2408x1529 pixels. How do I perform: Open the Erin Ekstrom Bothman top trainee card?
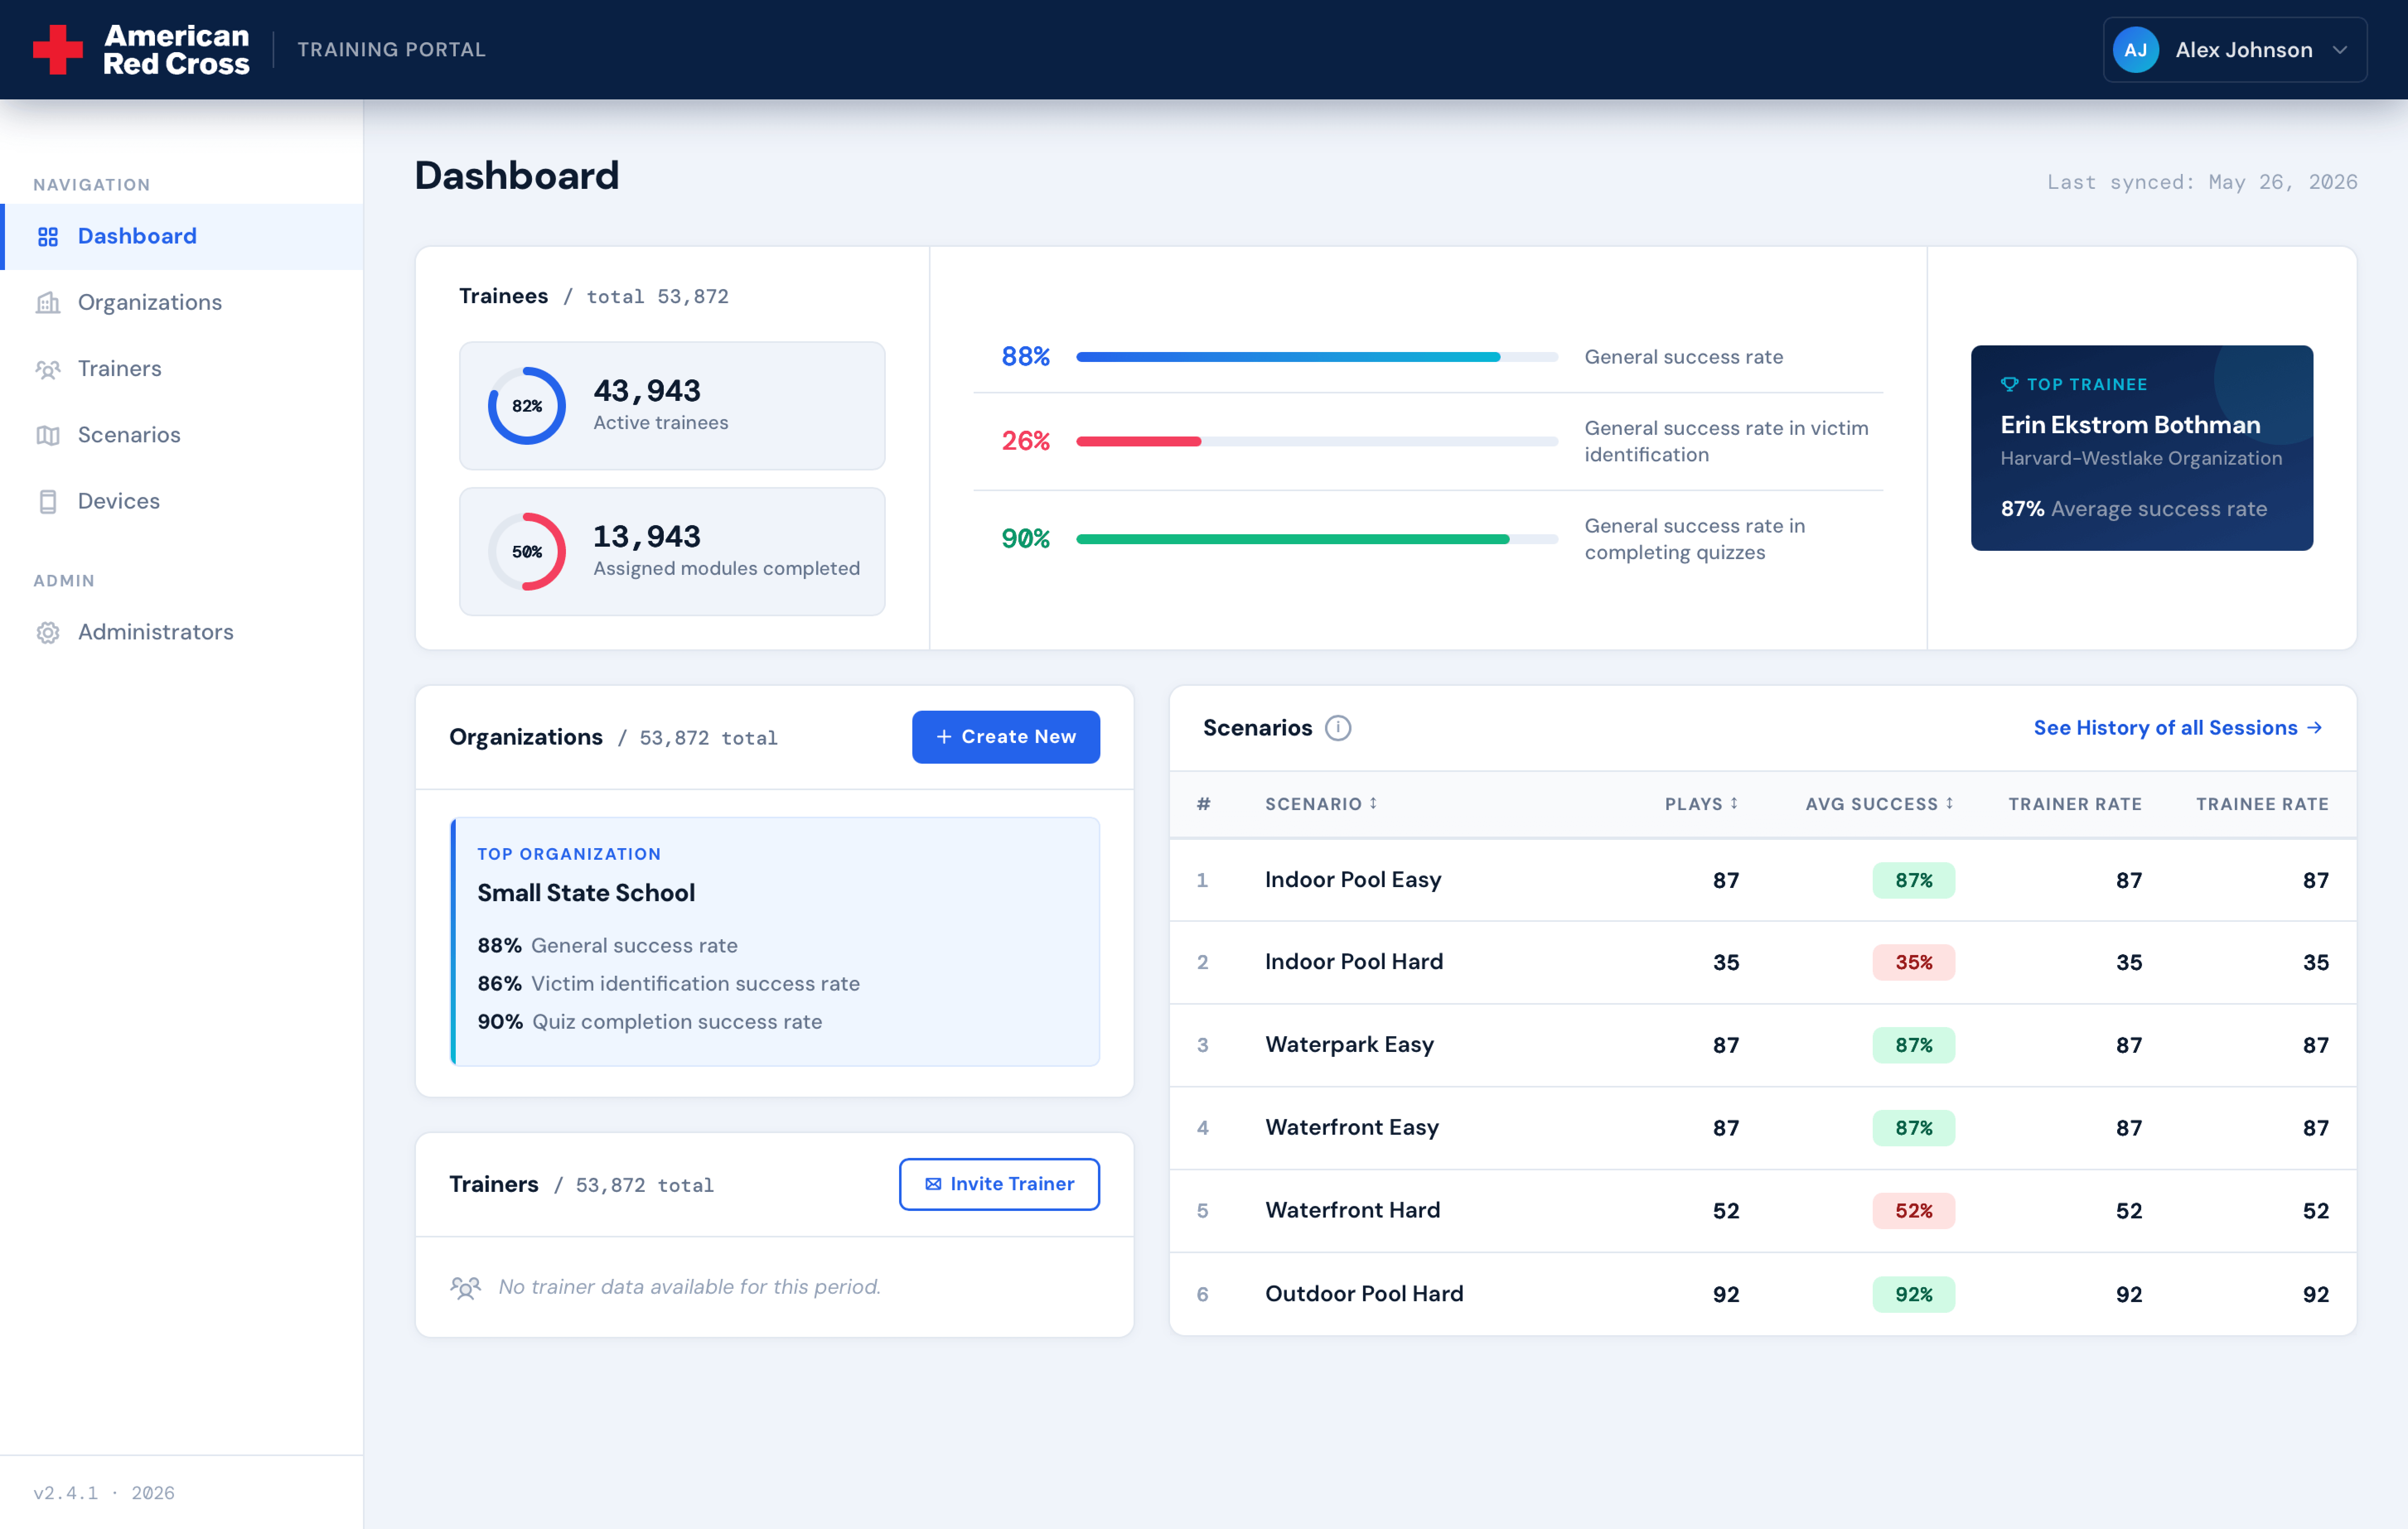[2142, 448]
